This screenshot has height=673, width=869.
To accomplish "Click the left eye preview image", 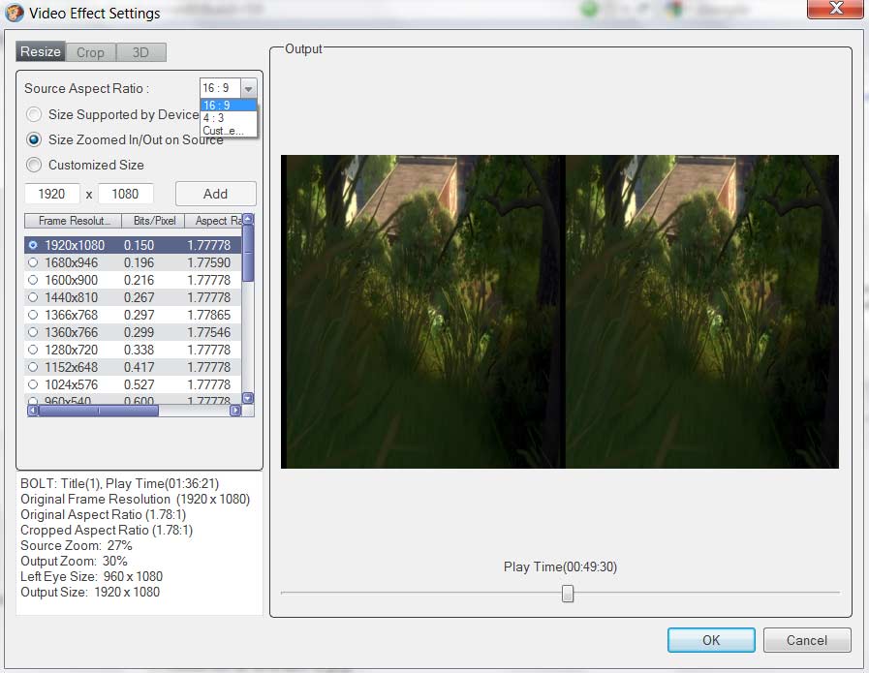I will pyautogui.click(x=423, y=311).
